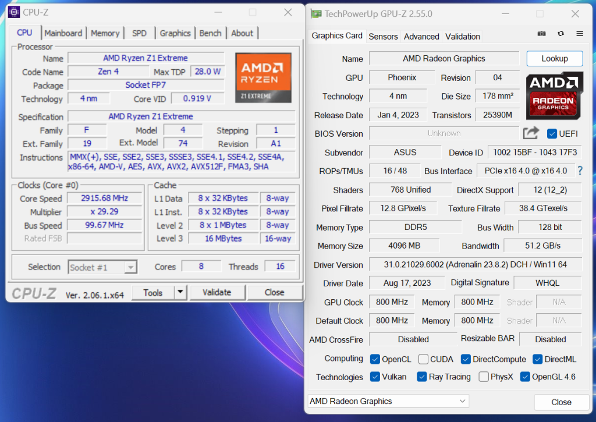Viewport: 596px width, 422px height.
Task: Click the AMD Radeon Graphics logo
Action: click(x=554, y=97)
